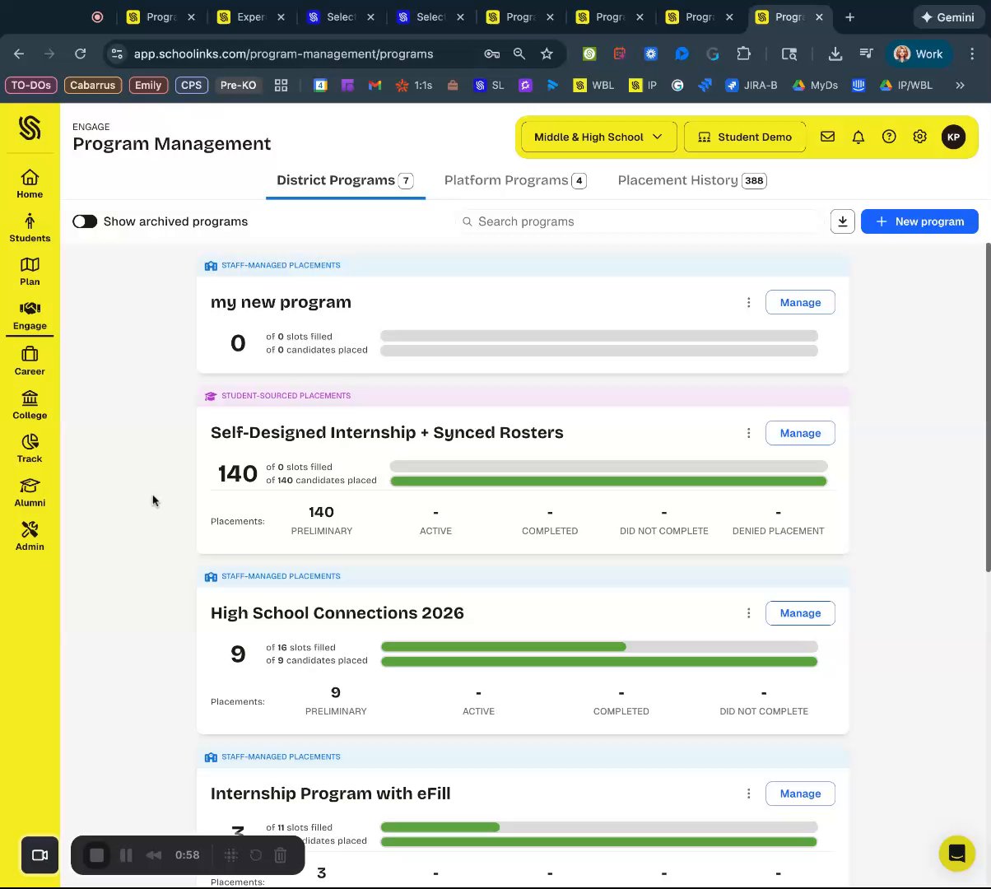This screenshot has width=991, height=889.
Task: Click the browser address bar URL
Action: pyautogui.click(x=283, y=54)
